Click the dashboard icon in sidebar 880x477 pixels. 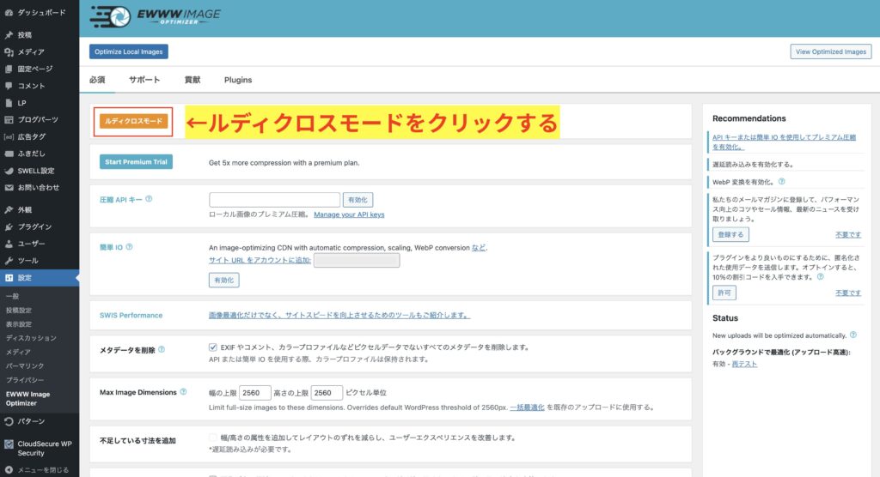click(9, 13)
